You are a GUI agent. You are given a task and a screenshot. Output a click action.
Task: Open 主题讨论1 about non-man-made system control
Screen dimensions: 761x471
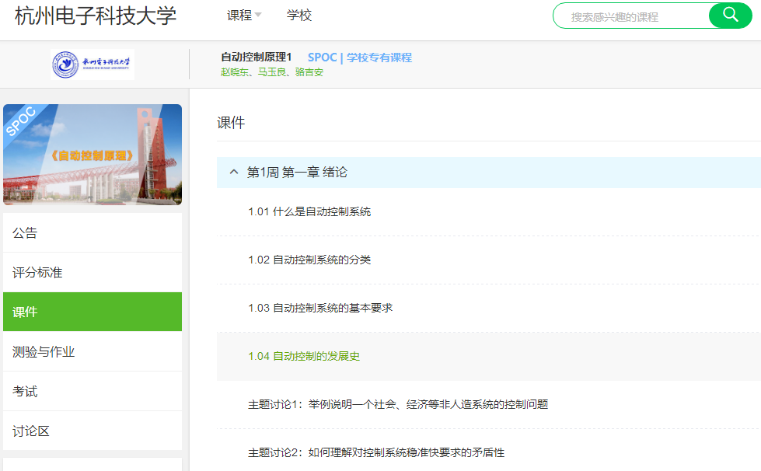pyautogui.click(x=398, y=404)
